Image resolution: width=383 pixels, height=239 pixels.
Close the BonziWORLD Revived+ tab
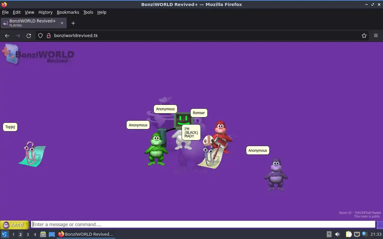[62, 23]
